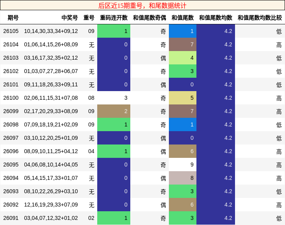
Task: Select period number 26098
Action: pyautogui.click(x=11, y=124)
